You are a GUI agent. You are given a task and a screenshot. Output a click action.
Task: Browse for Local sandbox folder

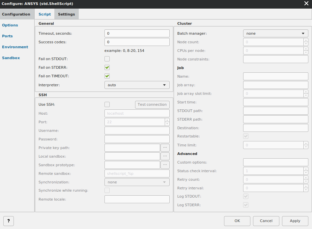[x=165, y=156]
